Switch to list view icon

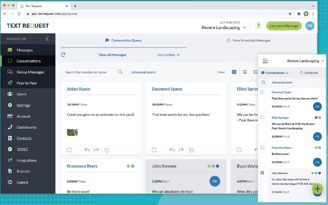tap(244, 72)
